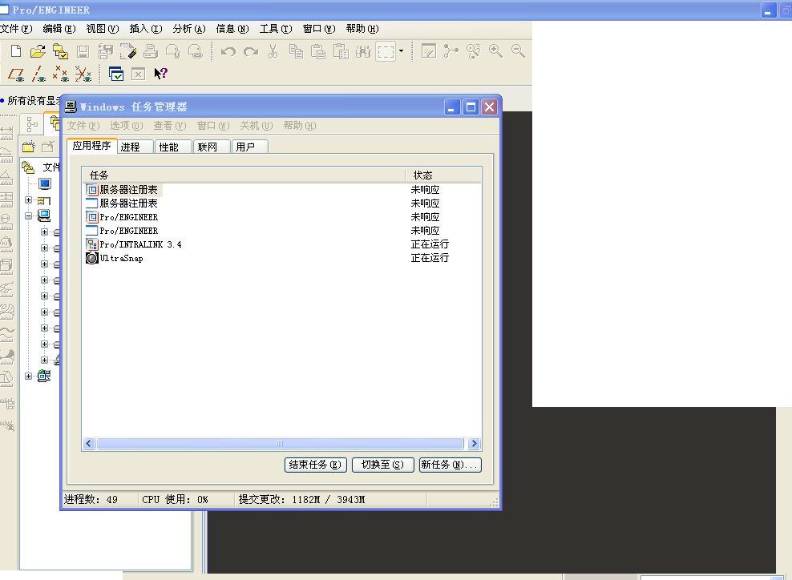The width and height of the screenshot is (792, 580).
Task: Open an existing file via folder icon
Action: click(x=38, y=51)
